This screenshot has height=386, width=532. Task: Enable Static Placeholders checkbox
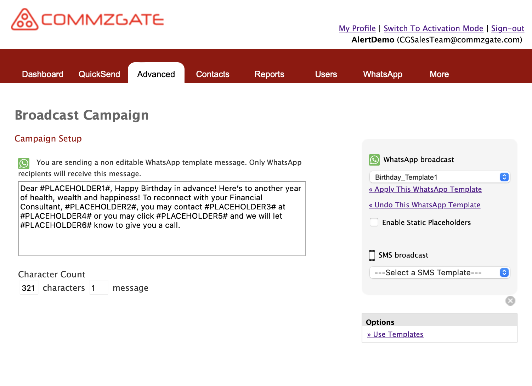pos(374,222)
